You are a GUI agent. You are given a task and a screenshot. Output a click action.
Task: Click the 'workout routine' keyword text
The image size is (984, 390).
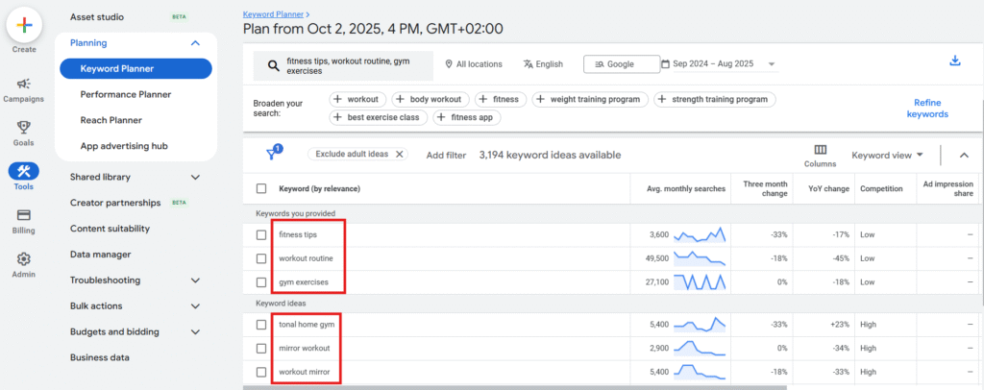[306, 258]
